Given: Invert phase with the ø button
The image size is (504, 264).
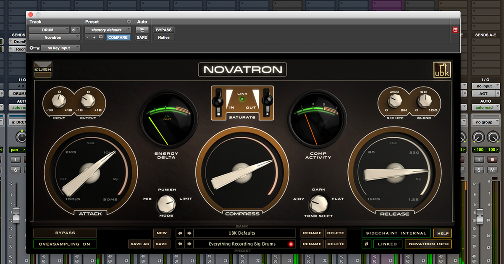Looking at the screenshot, I should [x=367, y=244].
